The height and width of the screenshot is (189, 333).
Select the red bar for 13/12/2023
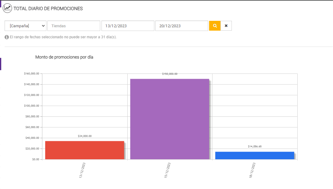coord(85,150)
